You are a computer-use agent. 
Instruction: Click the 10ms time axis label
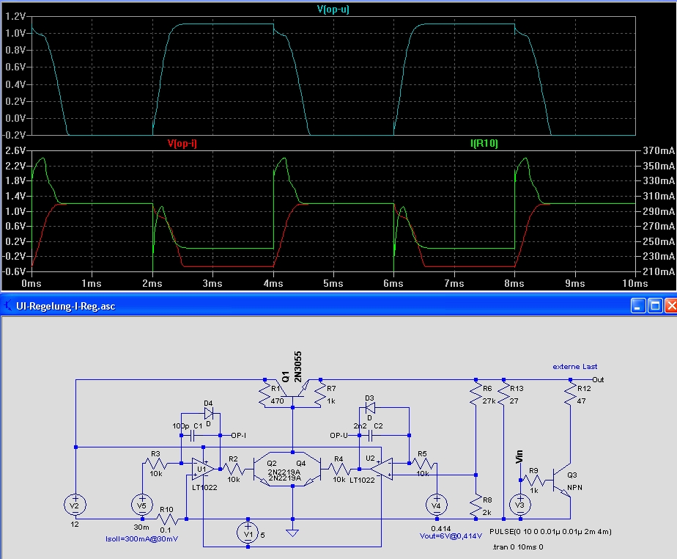tap(635, 284)
